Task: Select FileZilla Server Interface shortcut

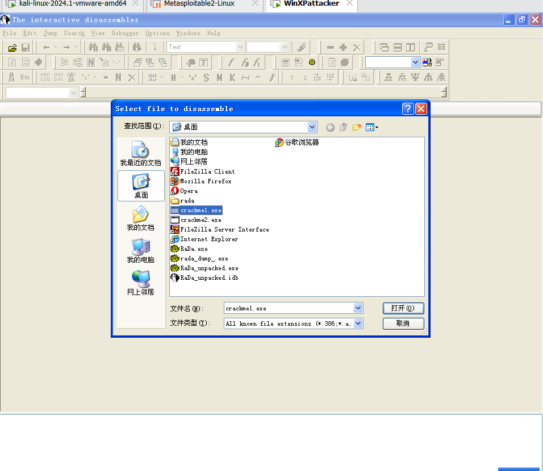Action: click(220, 229)
